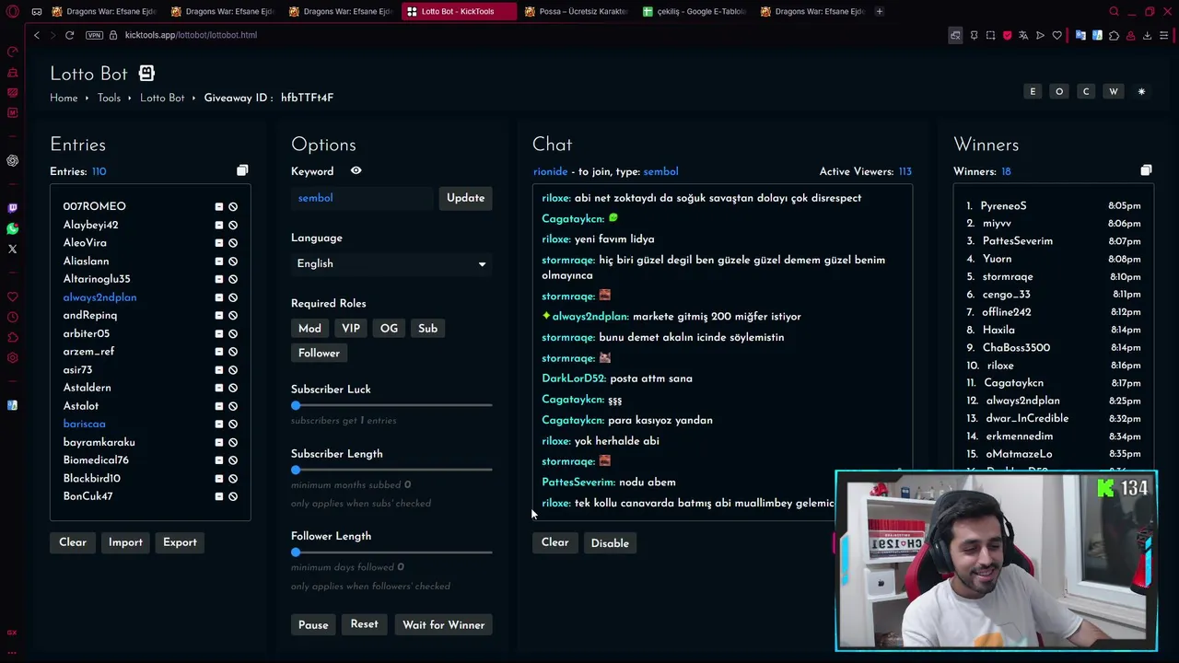The width and height of the screenshot is (1179, 663).
Task: Toggle the OG required role
Action: click(x=389, y=329)
